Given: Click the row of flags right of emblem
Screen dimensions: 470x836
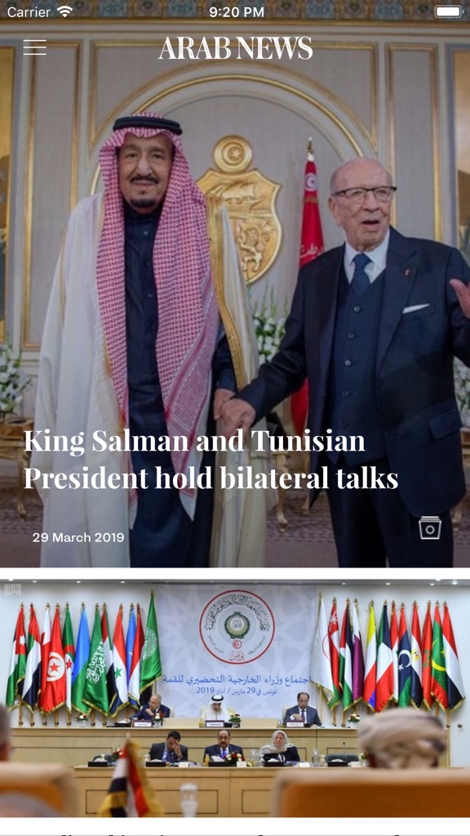Looking at the screenshot, I should coord(388,656).
